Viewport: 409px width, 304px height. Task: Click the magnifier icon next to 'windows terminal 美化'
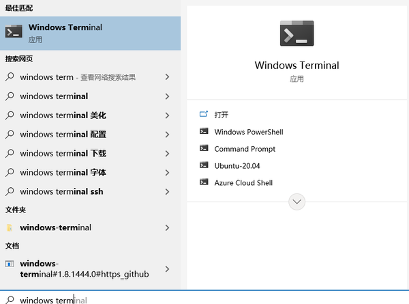[x=10, y=115]
